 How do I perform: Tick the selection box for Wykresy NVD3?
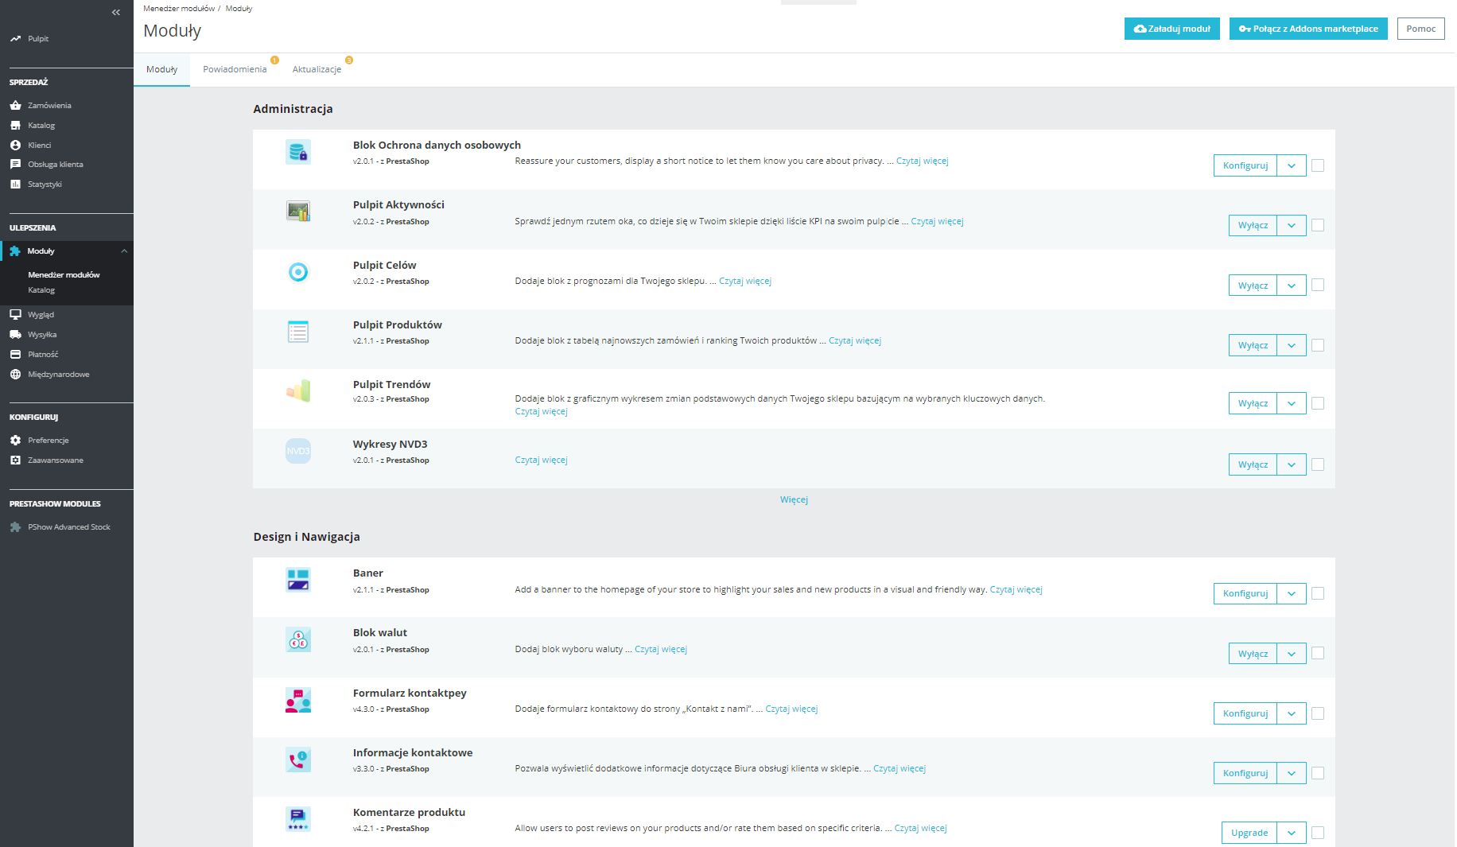click(1318, 464)
